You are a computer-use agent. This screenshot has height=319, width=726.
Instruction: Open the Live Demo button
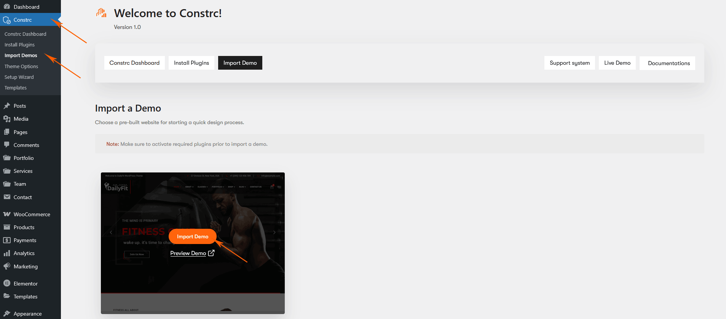[x=617, y=63]
